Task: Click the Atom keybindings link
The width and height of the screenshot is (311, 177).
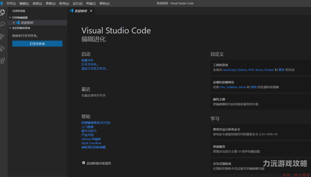Action: pos(242,87)
